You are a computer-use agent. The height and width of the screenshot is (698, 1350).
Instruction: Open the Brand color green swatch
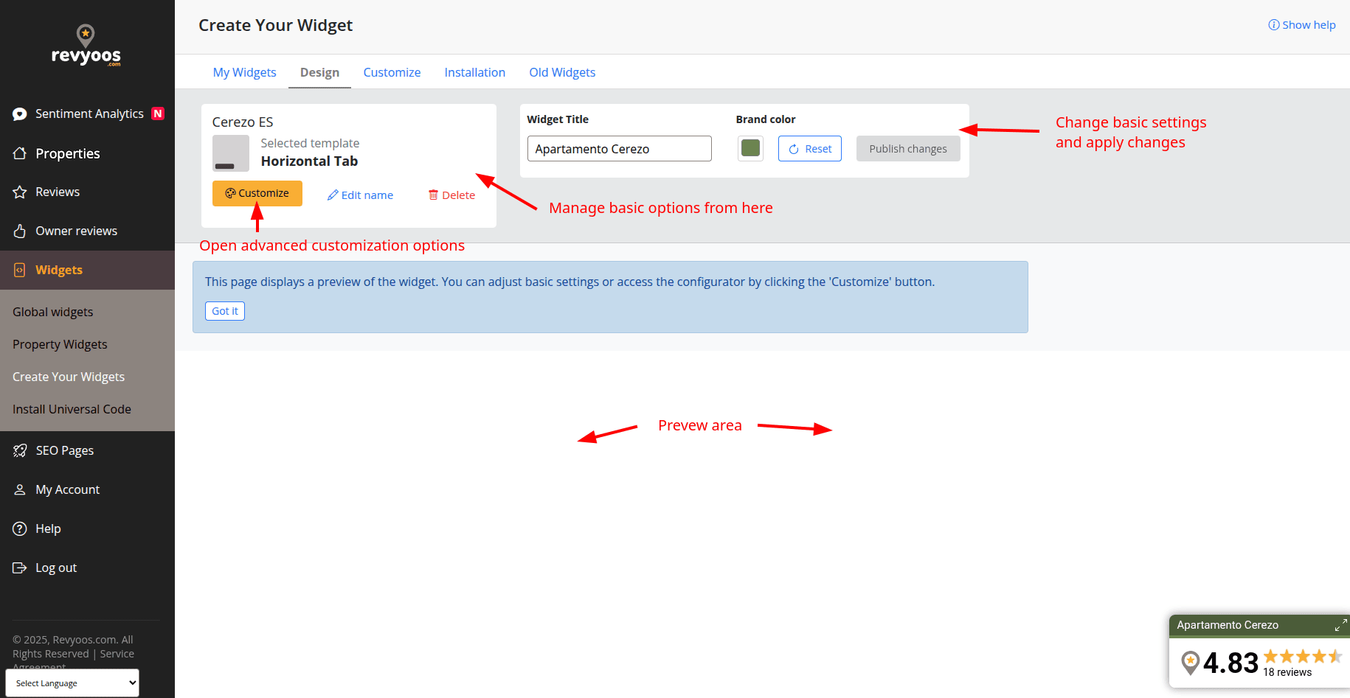(x=750, y=148)
